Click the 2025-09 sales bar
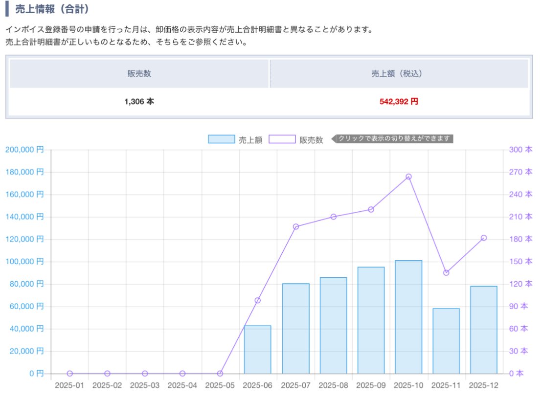This screenshot has height=402, width=542. click(371, 320)
